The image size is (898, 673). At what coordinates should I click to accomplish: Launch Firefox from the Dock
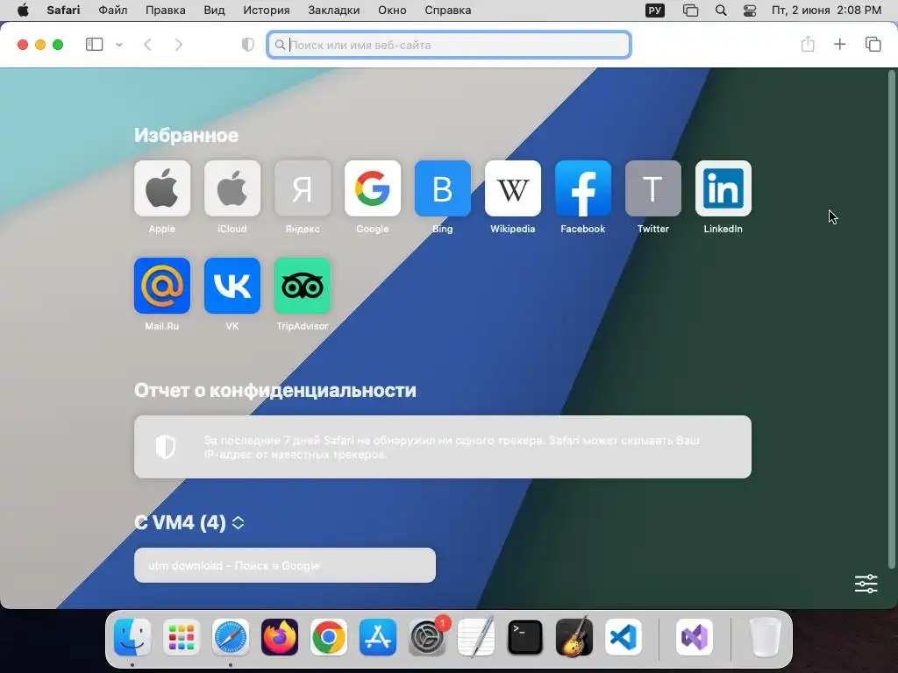tap(280, 637)
